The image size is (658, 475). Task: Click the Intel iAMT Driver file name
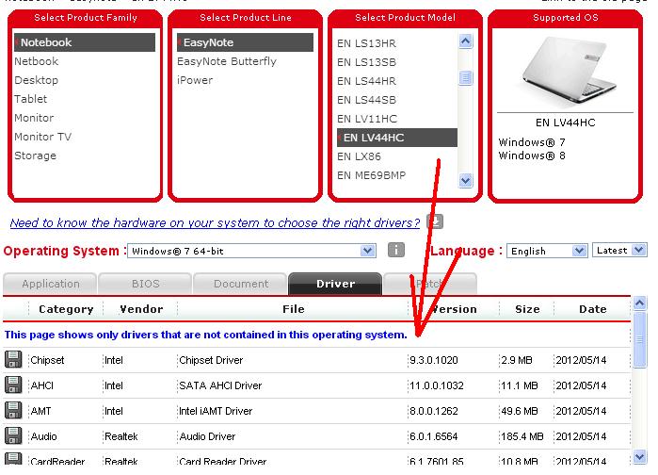216,411
